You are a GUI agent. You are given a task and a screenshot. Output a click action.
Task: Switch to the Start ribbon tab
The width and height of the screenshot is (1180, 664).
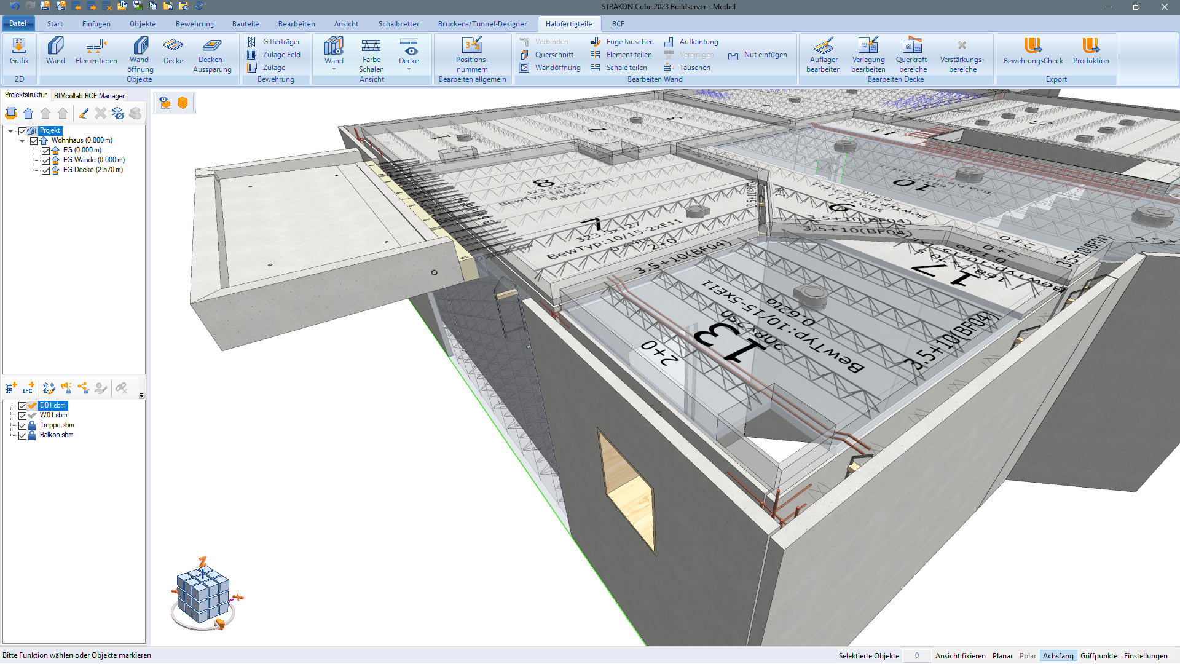coord(55,24)
